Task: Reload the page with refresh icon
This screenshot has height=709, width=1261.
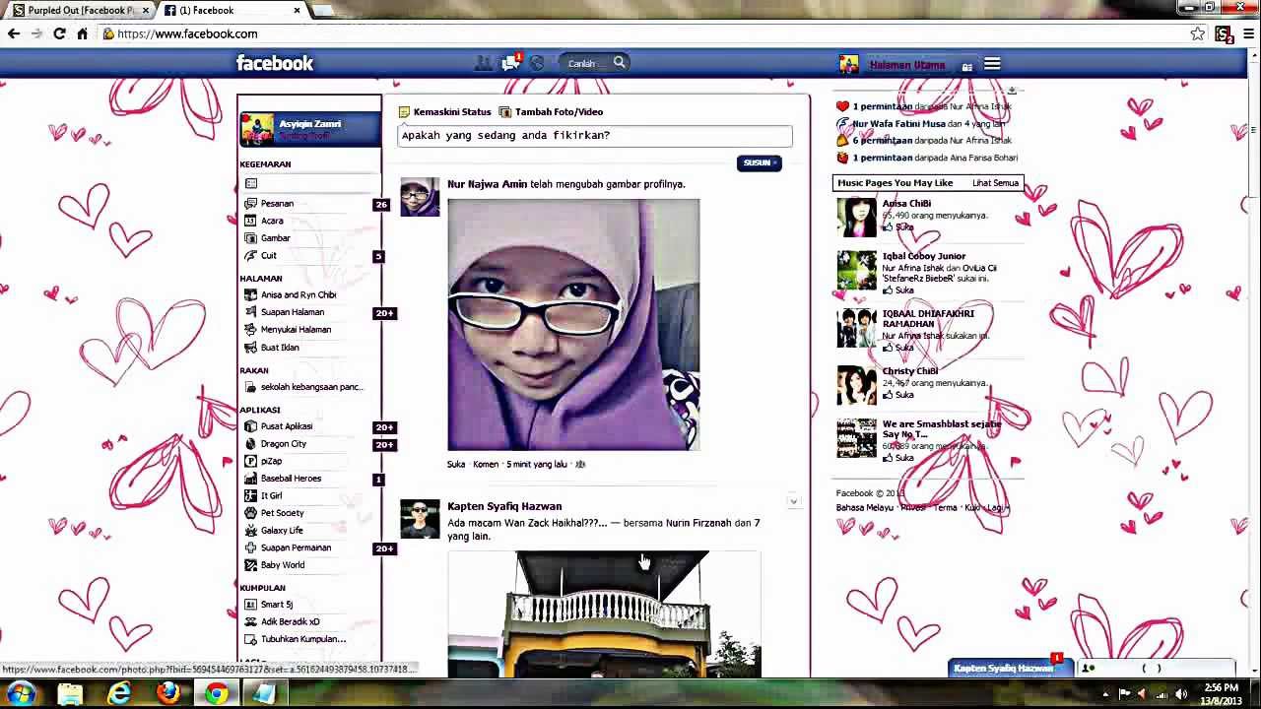Action: [x=59, y=33]
